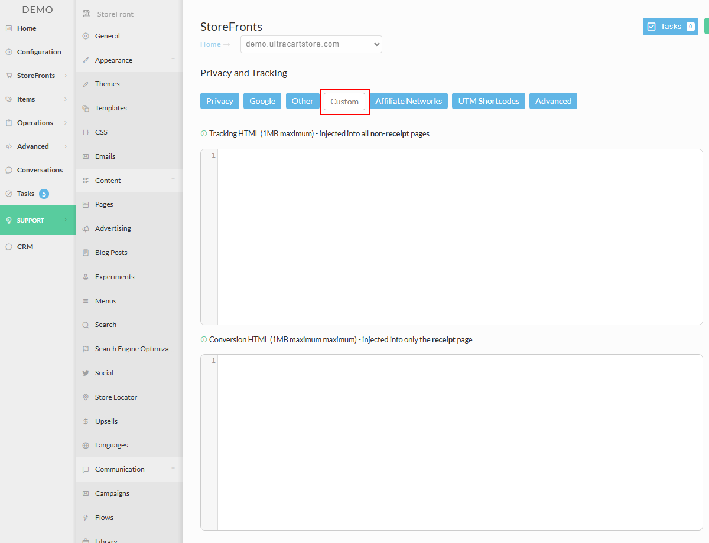Select the Custom tab
This screenshot has height=543, width=709.
(344, 102)
